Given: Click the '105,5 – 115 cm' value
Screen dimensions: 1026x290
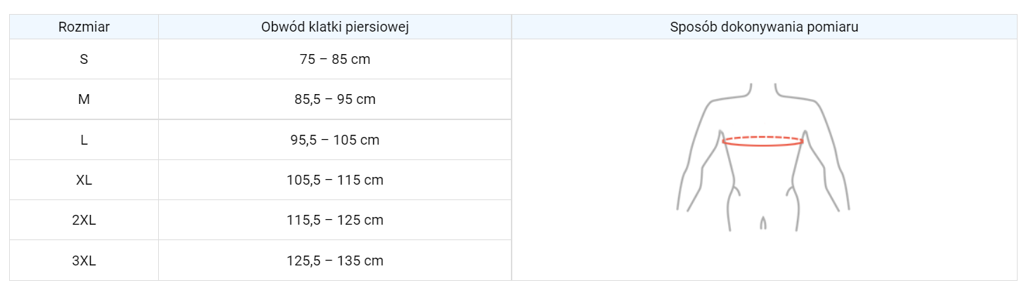Looking at the screenshot, I should pyautogui.click(x=335, y=180).
